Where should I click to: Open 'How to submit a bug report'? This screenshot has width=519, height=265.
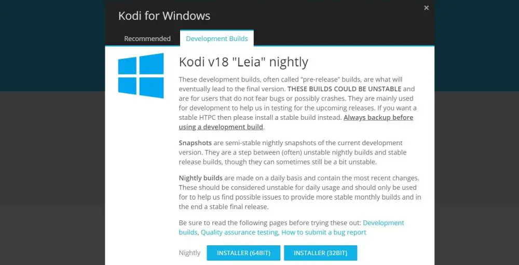[x=324, y=232]
